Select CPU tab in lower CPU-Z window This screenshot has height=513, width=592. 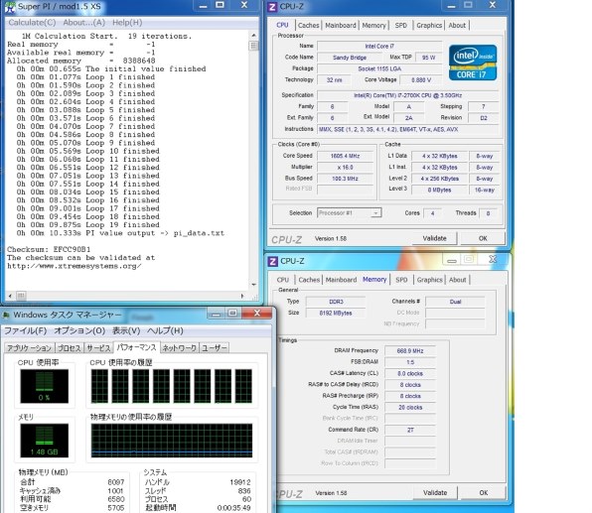(283, 280)
